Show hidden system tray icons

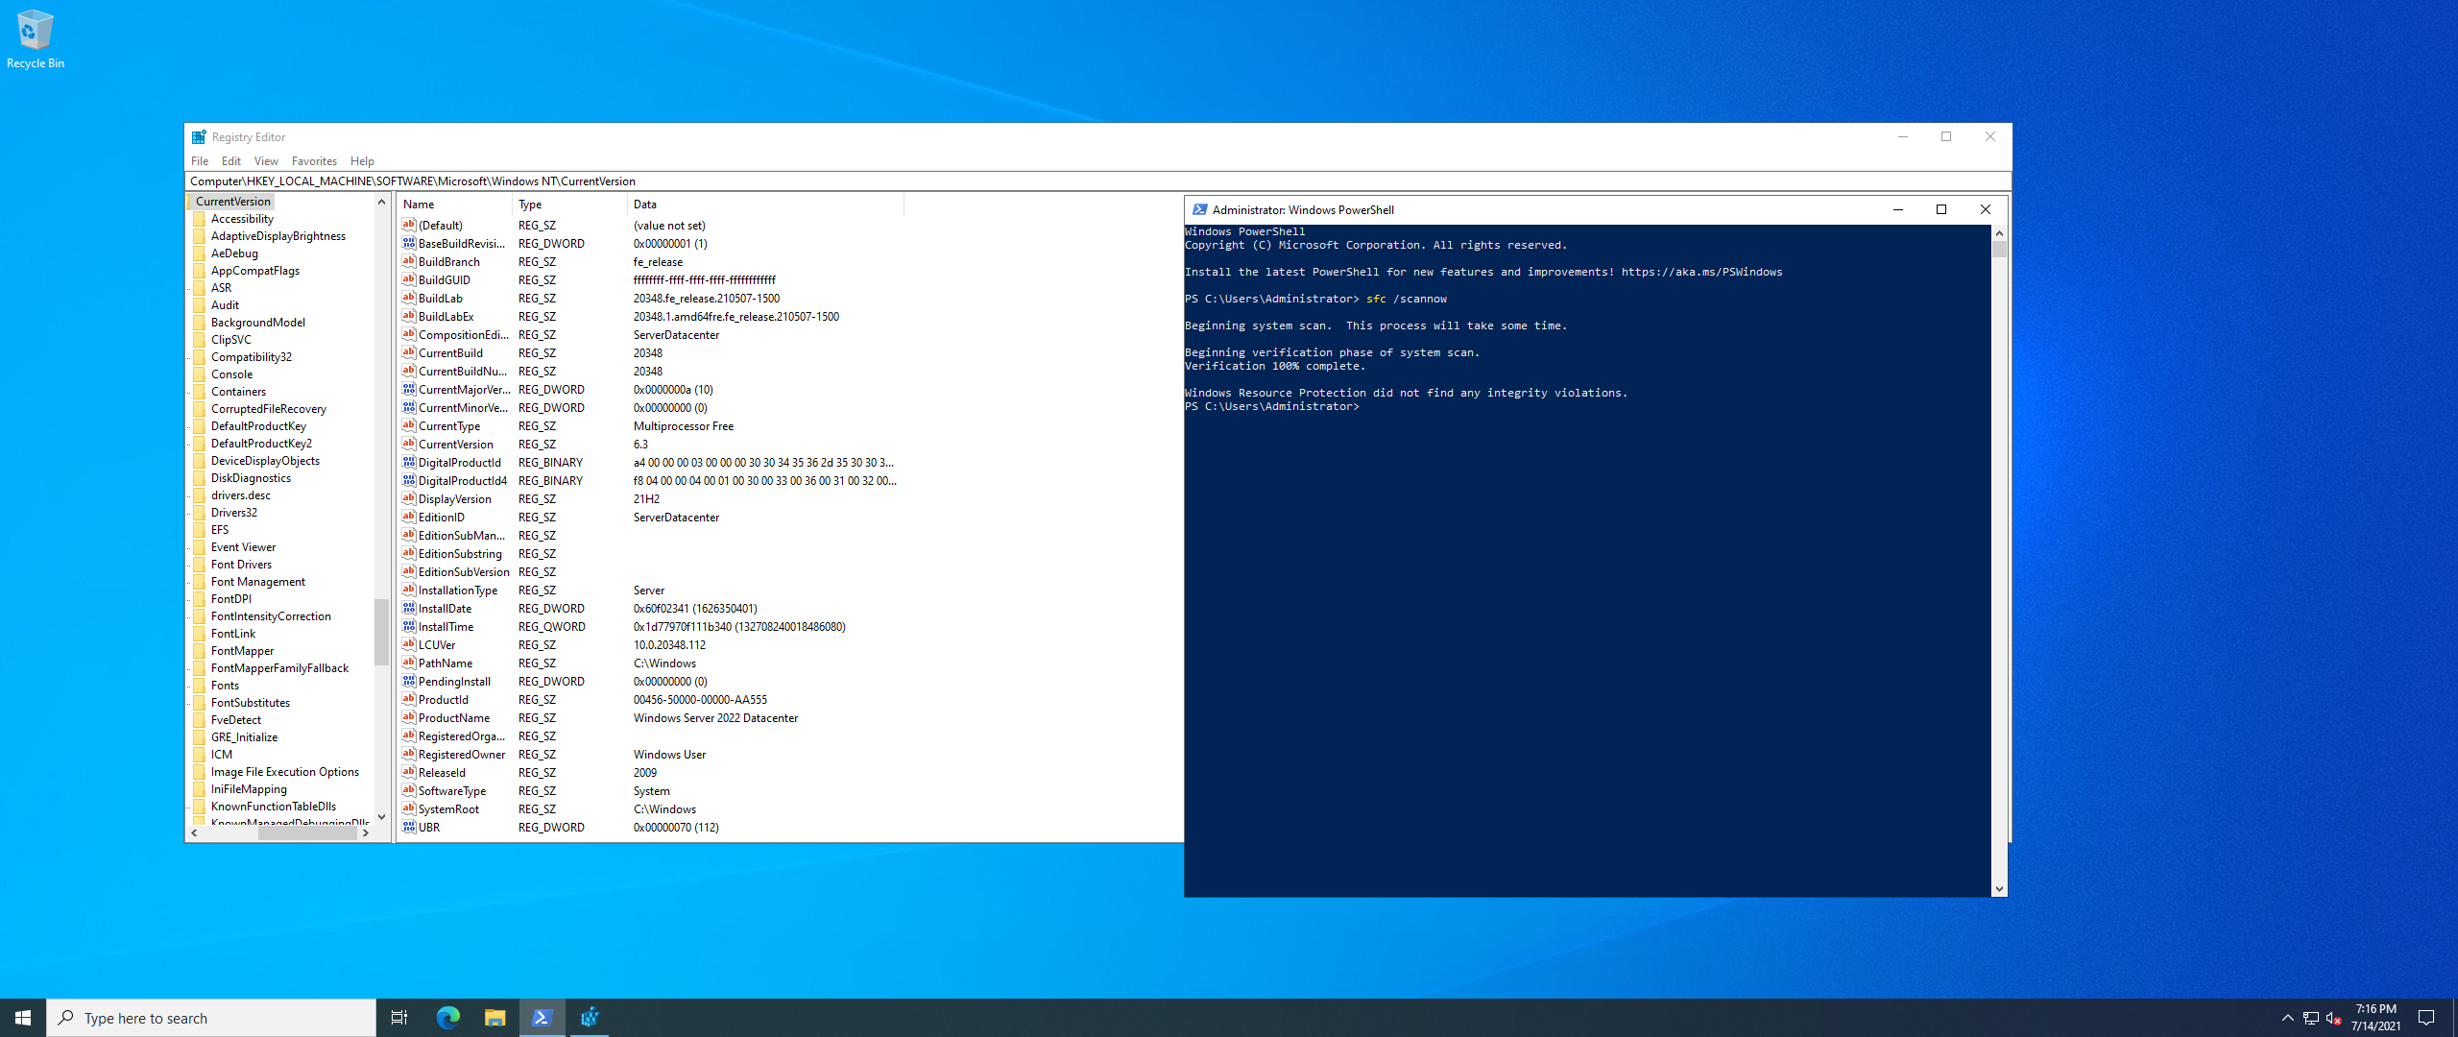(x=2287, y=1018)
